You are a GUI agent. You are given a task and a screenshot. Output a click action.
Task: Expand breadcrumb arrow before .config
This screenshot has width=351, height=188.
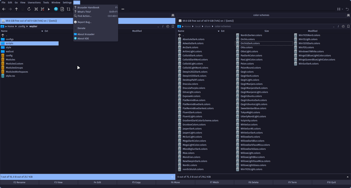pos(16,26)
